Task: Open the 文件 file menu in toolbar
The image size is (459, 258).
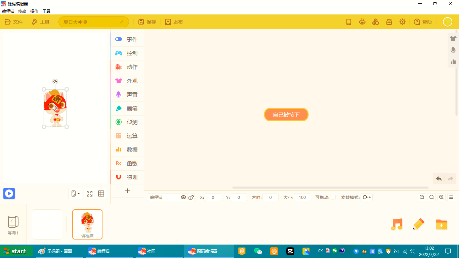Action: [x=13, y=22]
